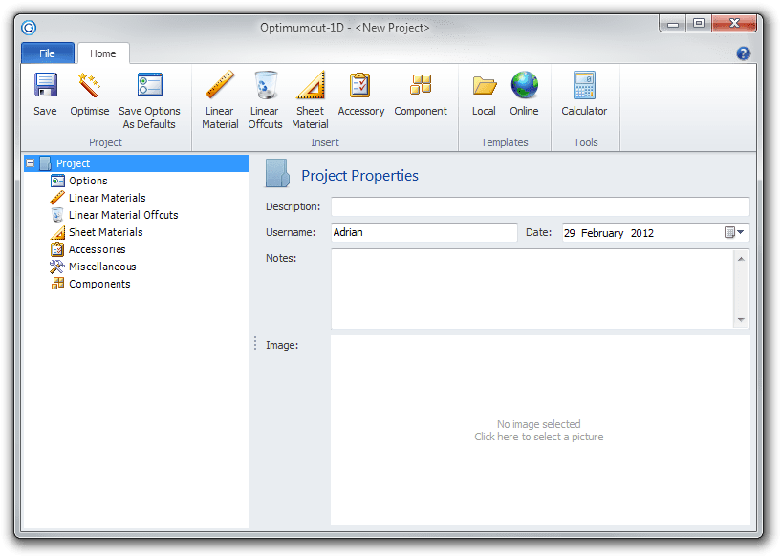The image size is (781, 556).
Task: Insert an Accessory via clipboard icon
Action: pyautogui.click(x=360, y=85)
